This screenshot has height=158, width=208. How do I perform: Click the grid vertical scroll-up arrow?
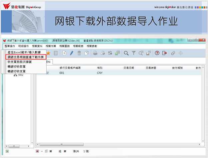pyautogui.click(x=203, y=67)
